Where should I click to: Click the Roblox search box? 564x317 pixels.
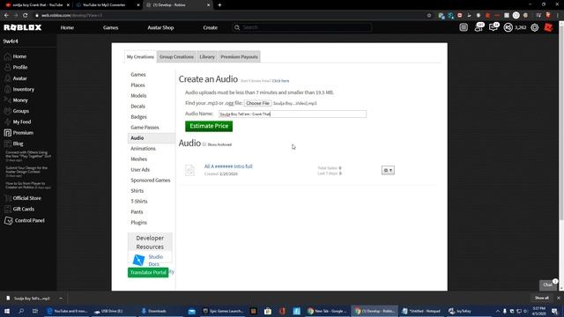tap(302, 27)
